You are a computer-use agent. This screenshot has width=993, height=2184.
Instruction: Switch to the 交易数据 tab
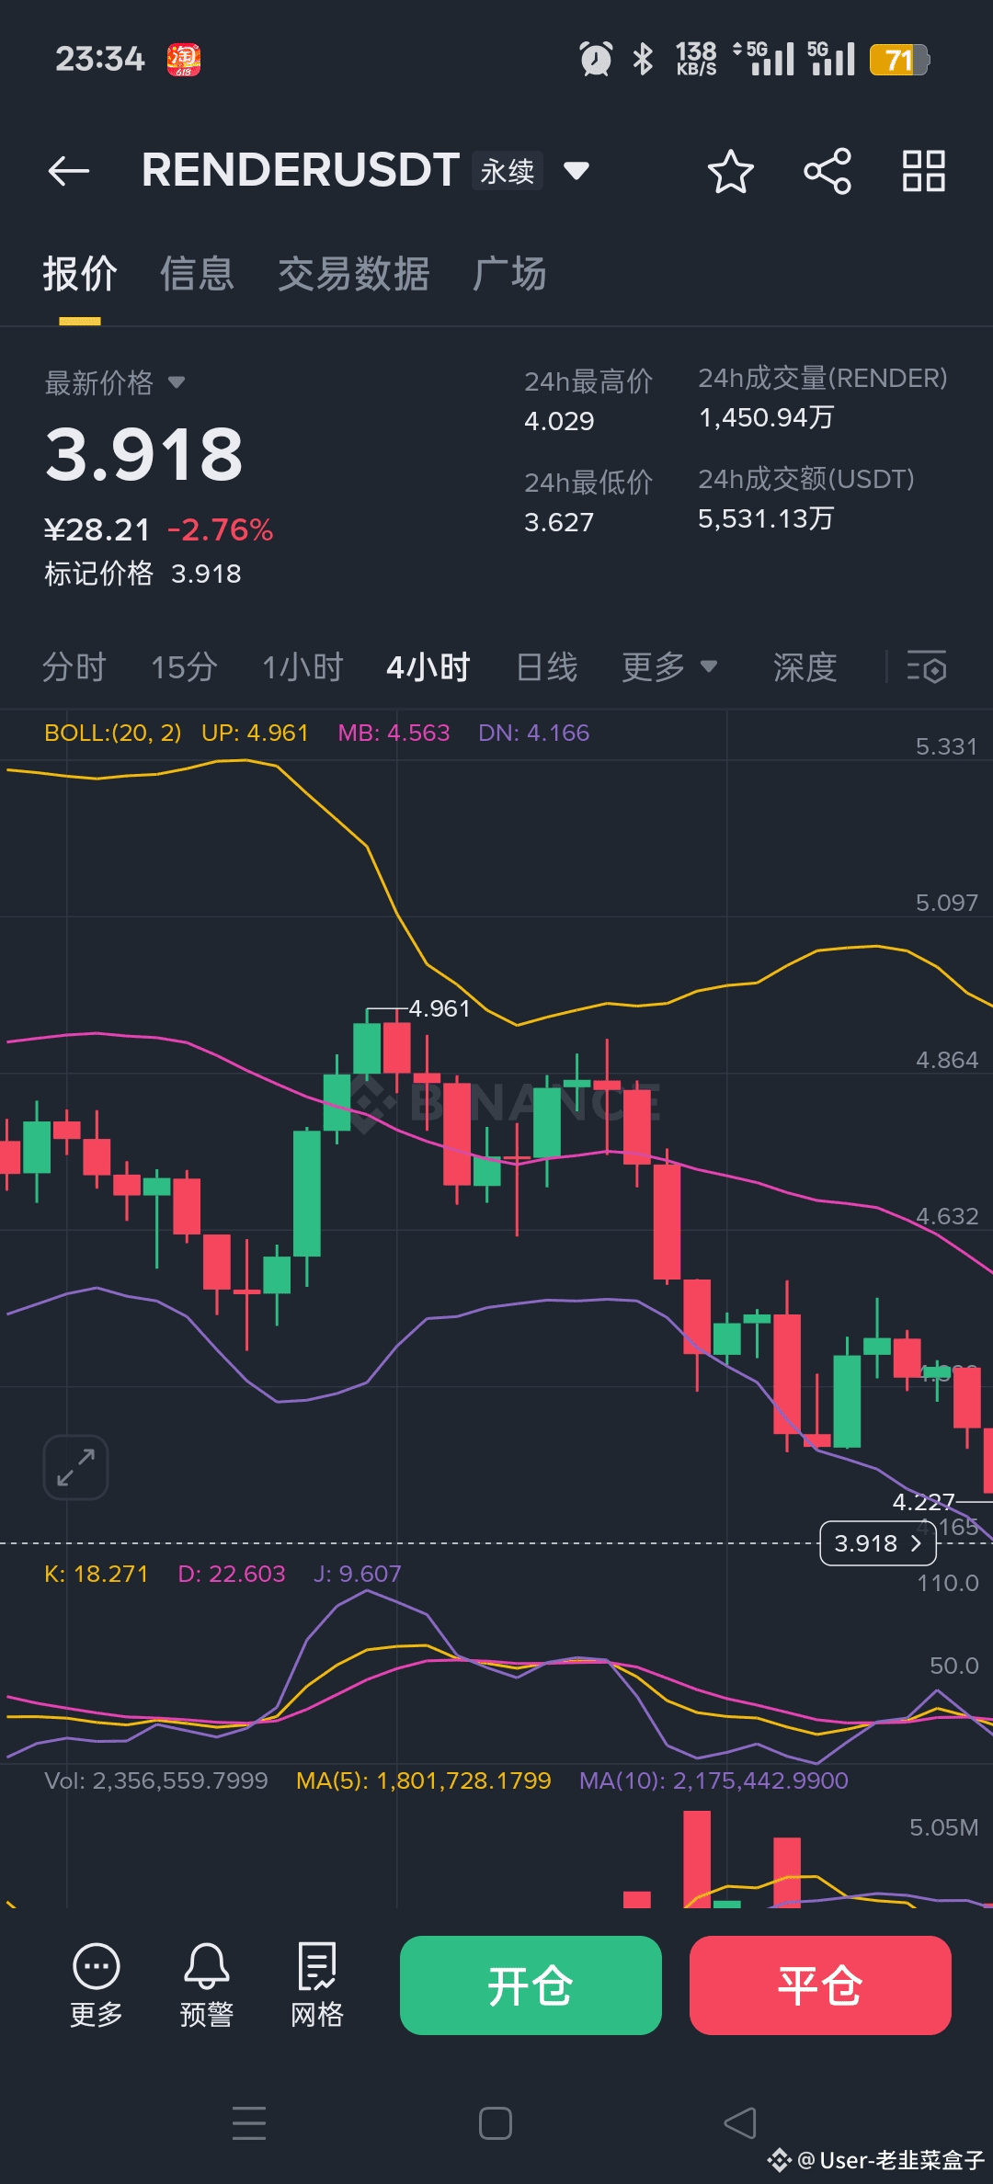[x=354, y=274]
